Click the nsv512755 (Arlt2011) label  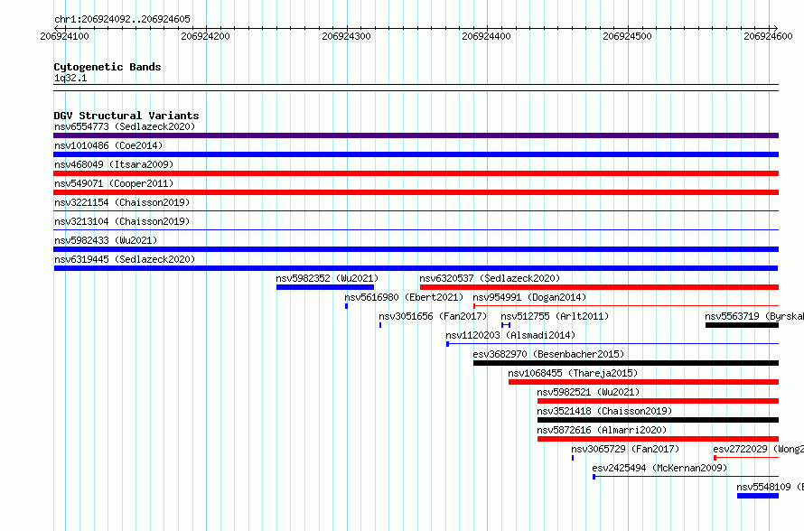(555, 316)
